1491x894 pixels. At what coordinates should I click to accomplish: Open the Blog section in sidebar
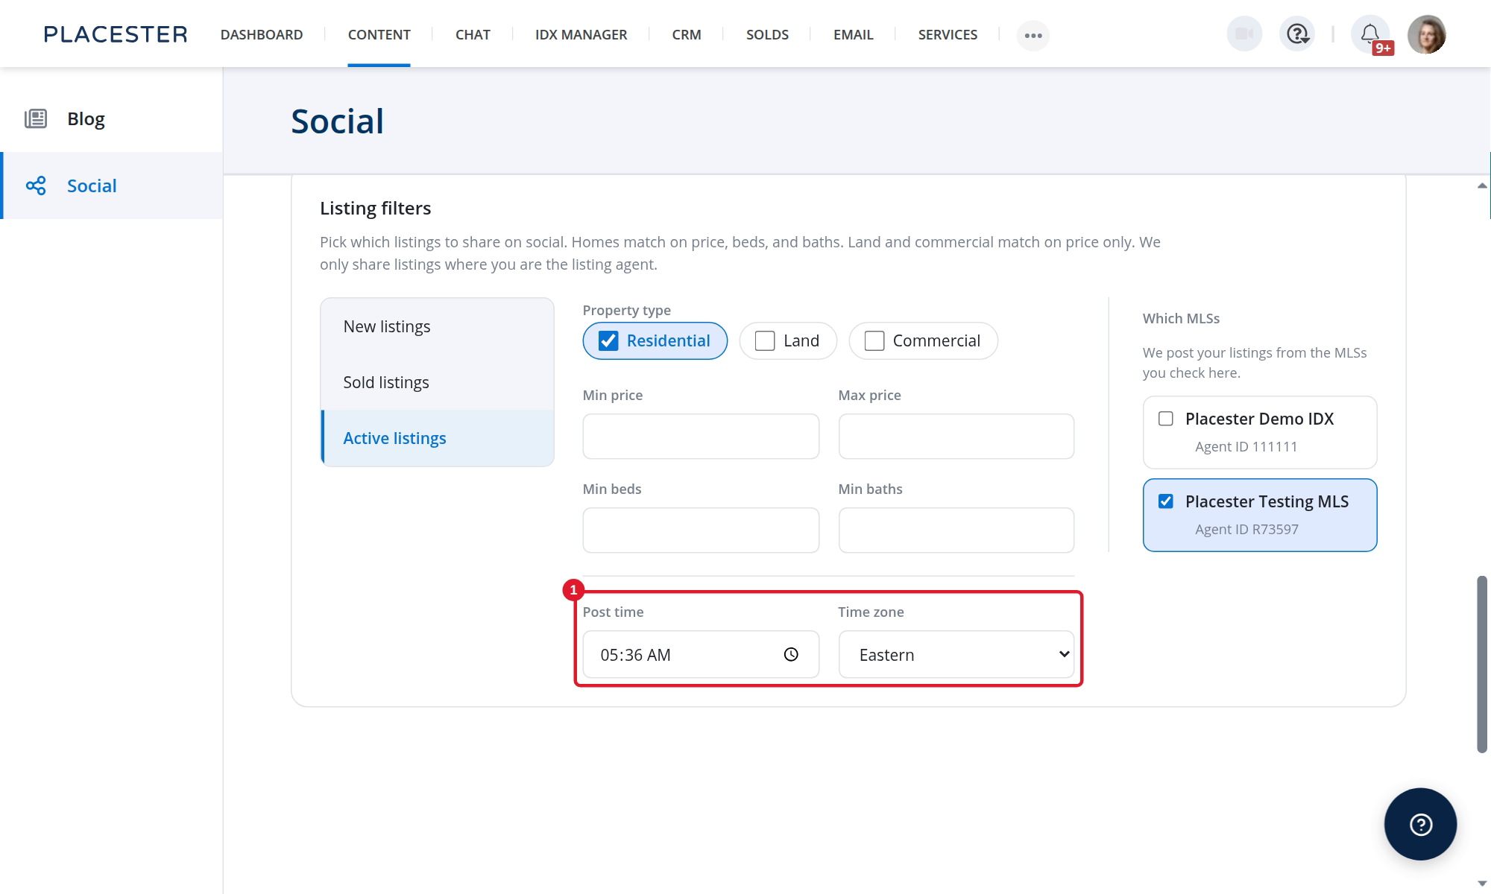point(111,118)
